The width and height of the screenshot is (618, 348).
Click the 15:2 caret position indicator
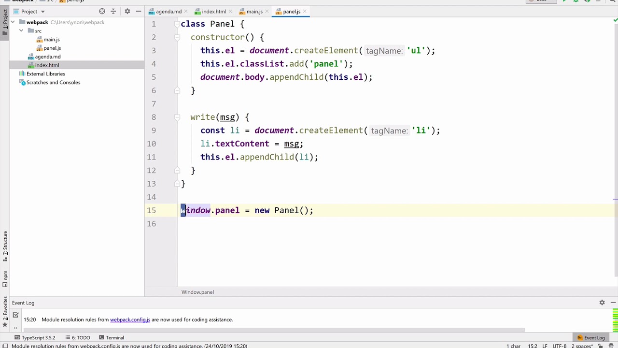533,346
